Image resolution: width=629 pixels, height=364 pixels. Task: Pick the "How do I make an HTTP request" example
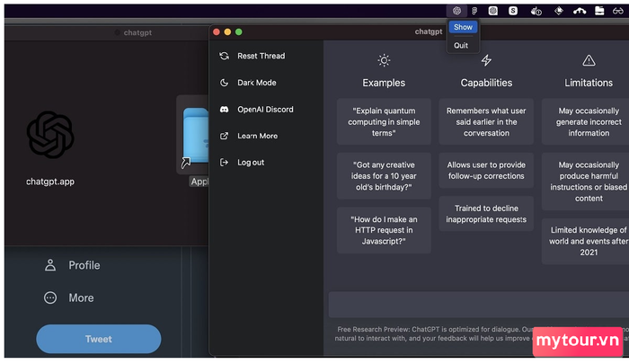(384, 230)
